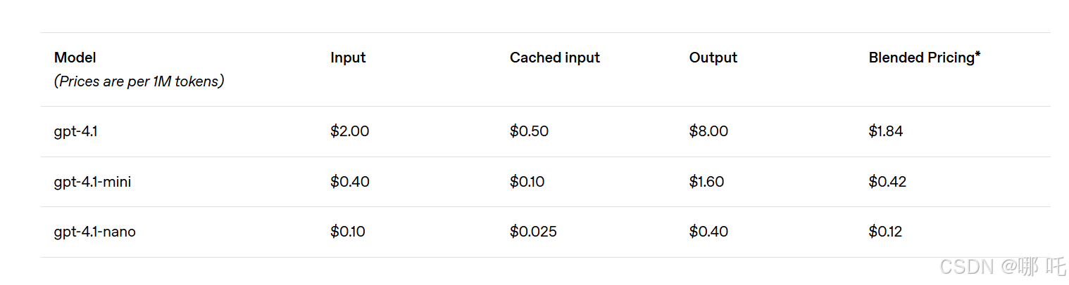
Task: Click the 'Prices are per 1M tokens' note
Action: pyautogui.click(x=139, y=81)
